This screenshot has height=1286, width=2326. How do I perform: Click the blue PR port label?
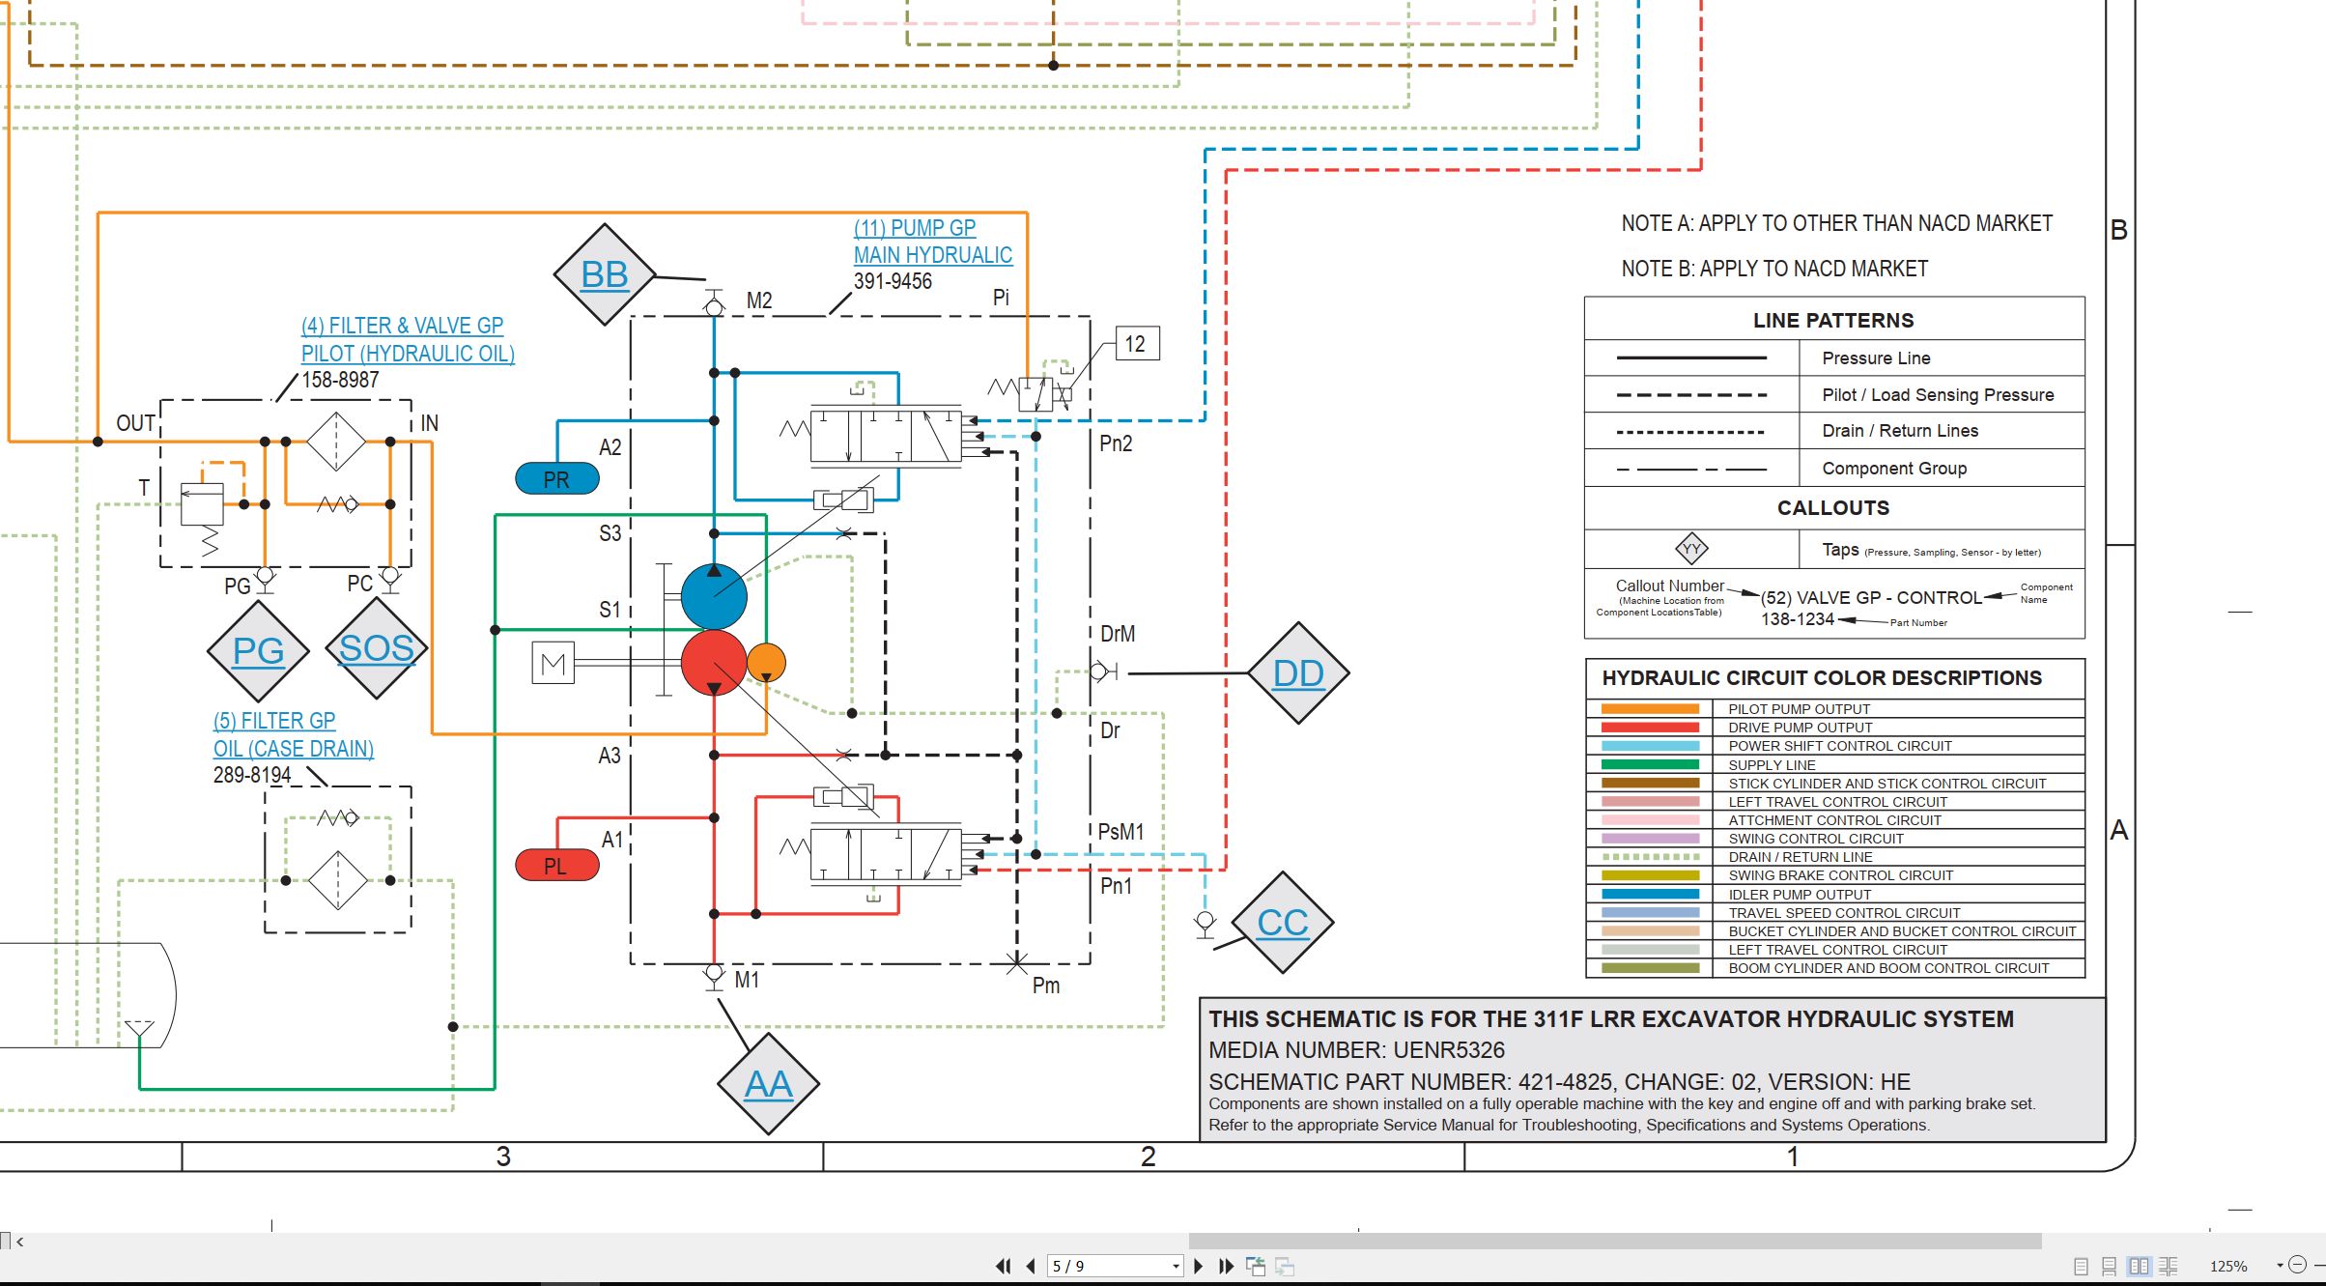tap(557, 479)
